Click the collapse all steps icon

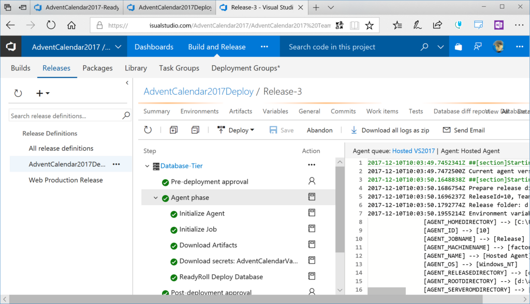click(195, 130)
